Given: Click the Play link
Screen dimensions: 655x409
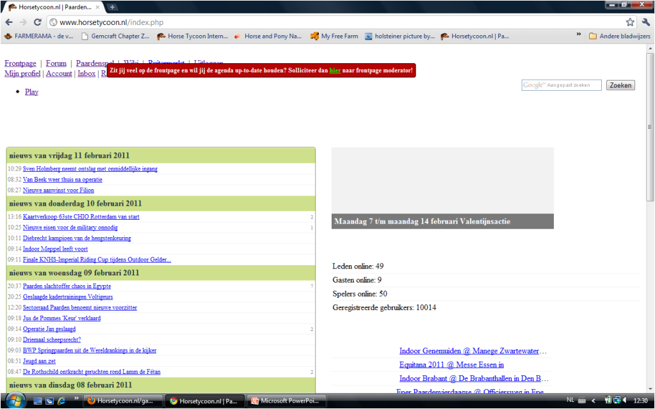Looking at the screenshot, I should coord(31,91).
